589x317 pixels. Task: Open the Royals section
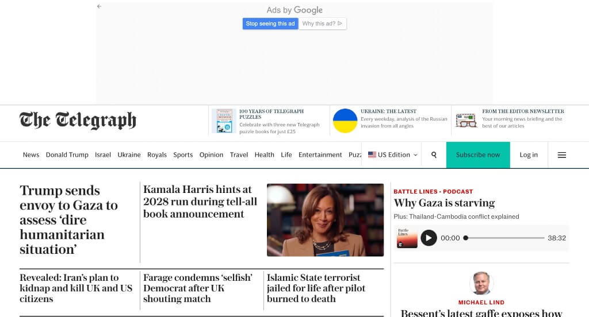click(156, 154)
